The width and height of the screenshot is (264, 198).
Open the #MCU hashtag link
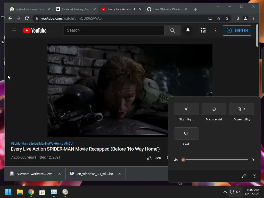tap(68, 143)
